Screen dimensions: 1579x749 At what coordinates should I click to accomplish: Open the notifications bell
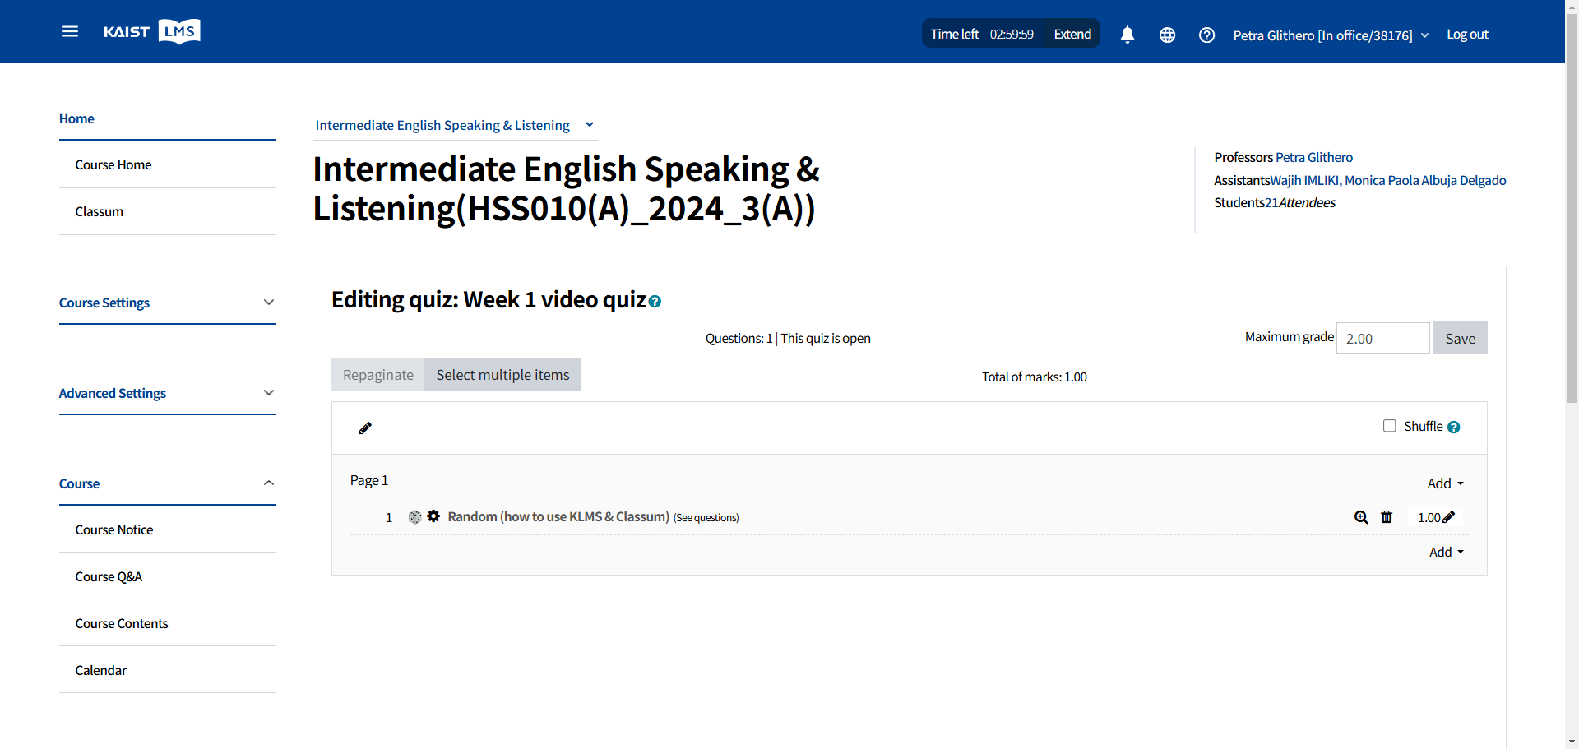[1128, 35]
